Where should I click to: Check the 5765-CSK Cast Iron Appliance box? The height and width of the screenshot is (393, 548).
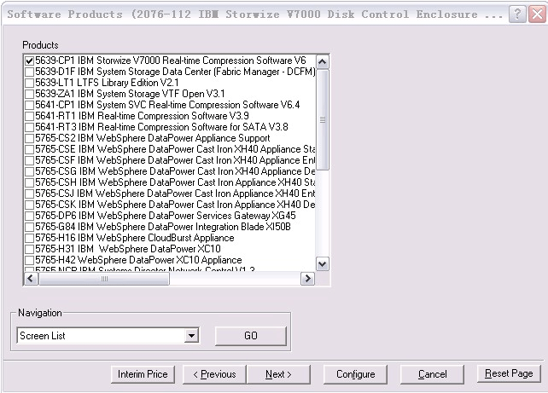pyautogui.click(x=29, y=205)
